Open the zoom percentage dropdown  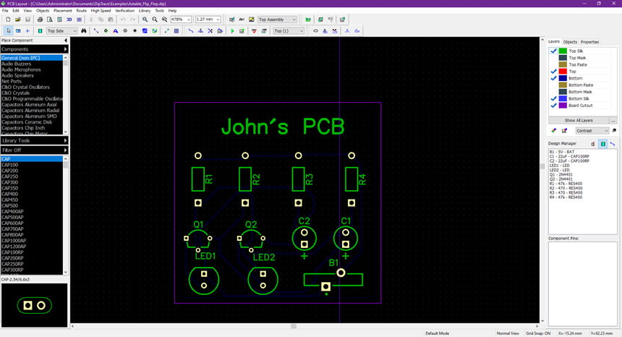click(x=189, y=20)
